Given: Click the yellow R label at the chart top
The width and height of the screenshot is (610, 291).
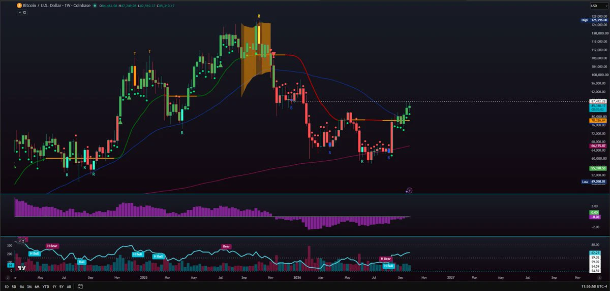Looking at the screenshot, I should tap(259, 16).
